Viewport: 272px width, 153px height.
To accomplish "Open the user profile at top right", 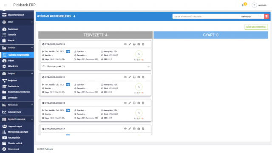I will [x=259, y=5].
